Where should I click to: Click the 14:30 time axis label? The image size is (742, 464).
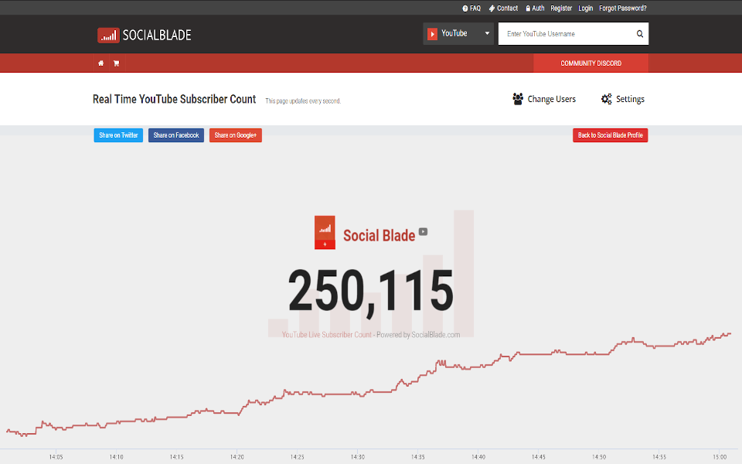point(358,457)
